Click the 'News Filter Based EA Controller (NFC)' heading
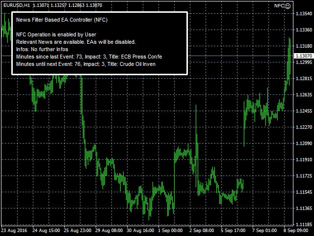 tap(62, 20)
